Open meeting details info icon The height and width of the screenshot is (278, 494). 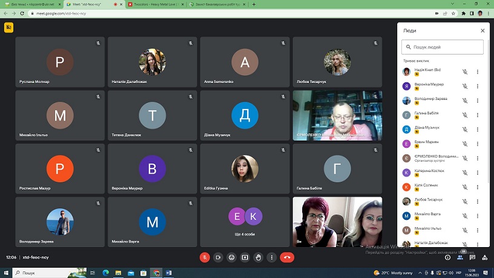pos(447,257)
